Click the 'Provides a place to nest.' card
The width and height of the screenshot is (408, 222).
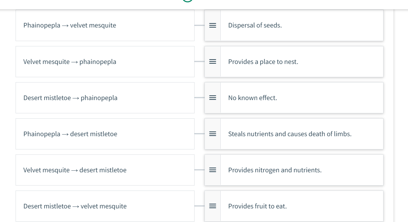(301, 62)
